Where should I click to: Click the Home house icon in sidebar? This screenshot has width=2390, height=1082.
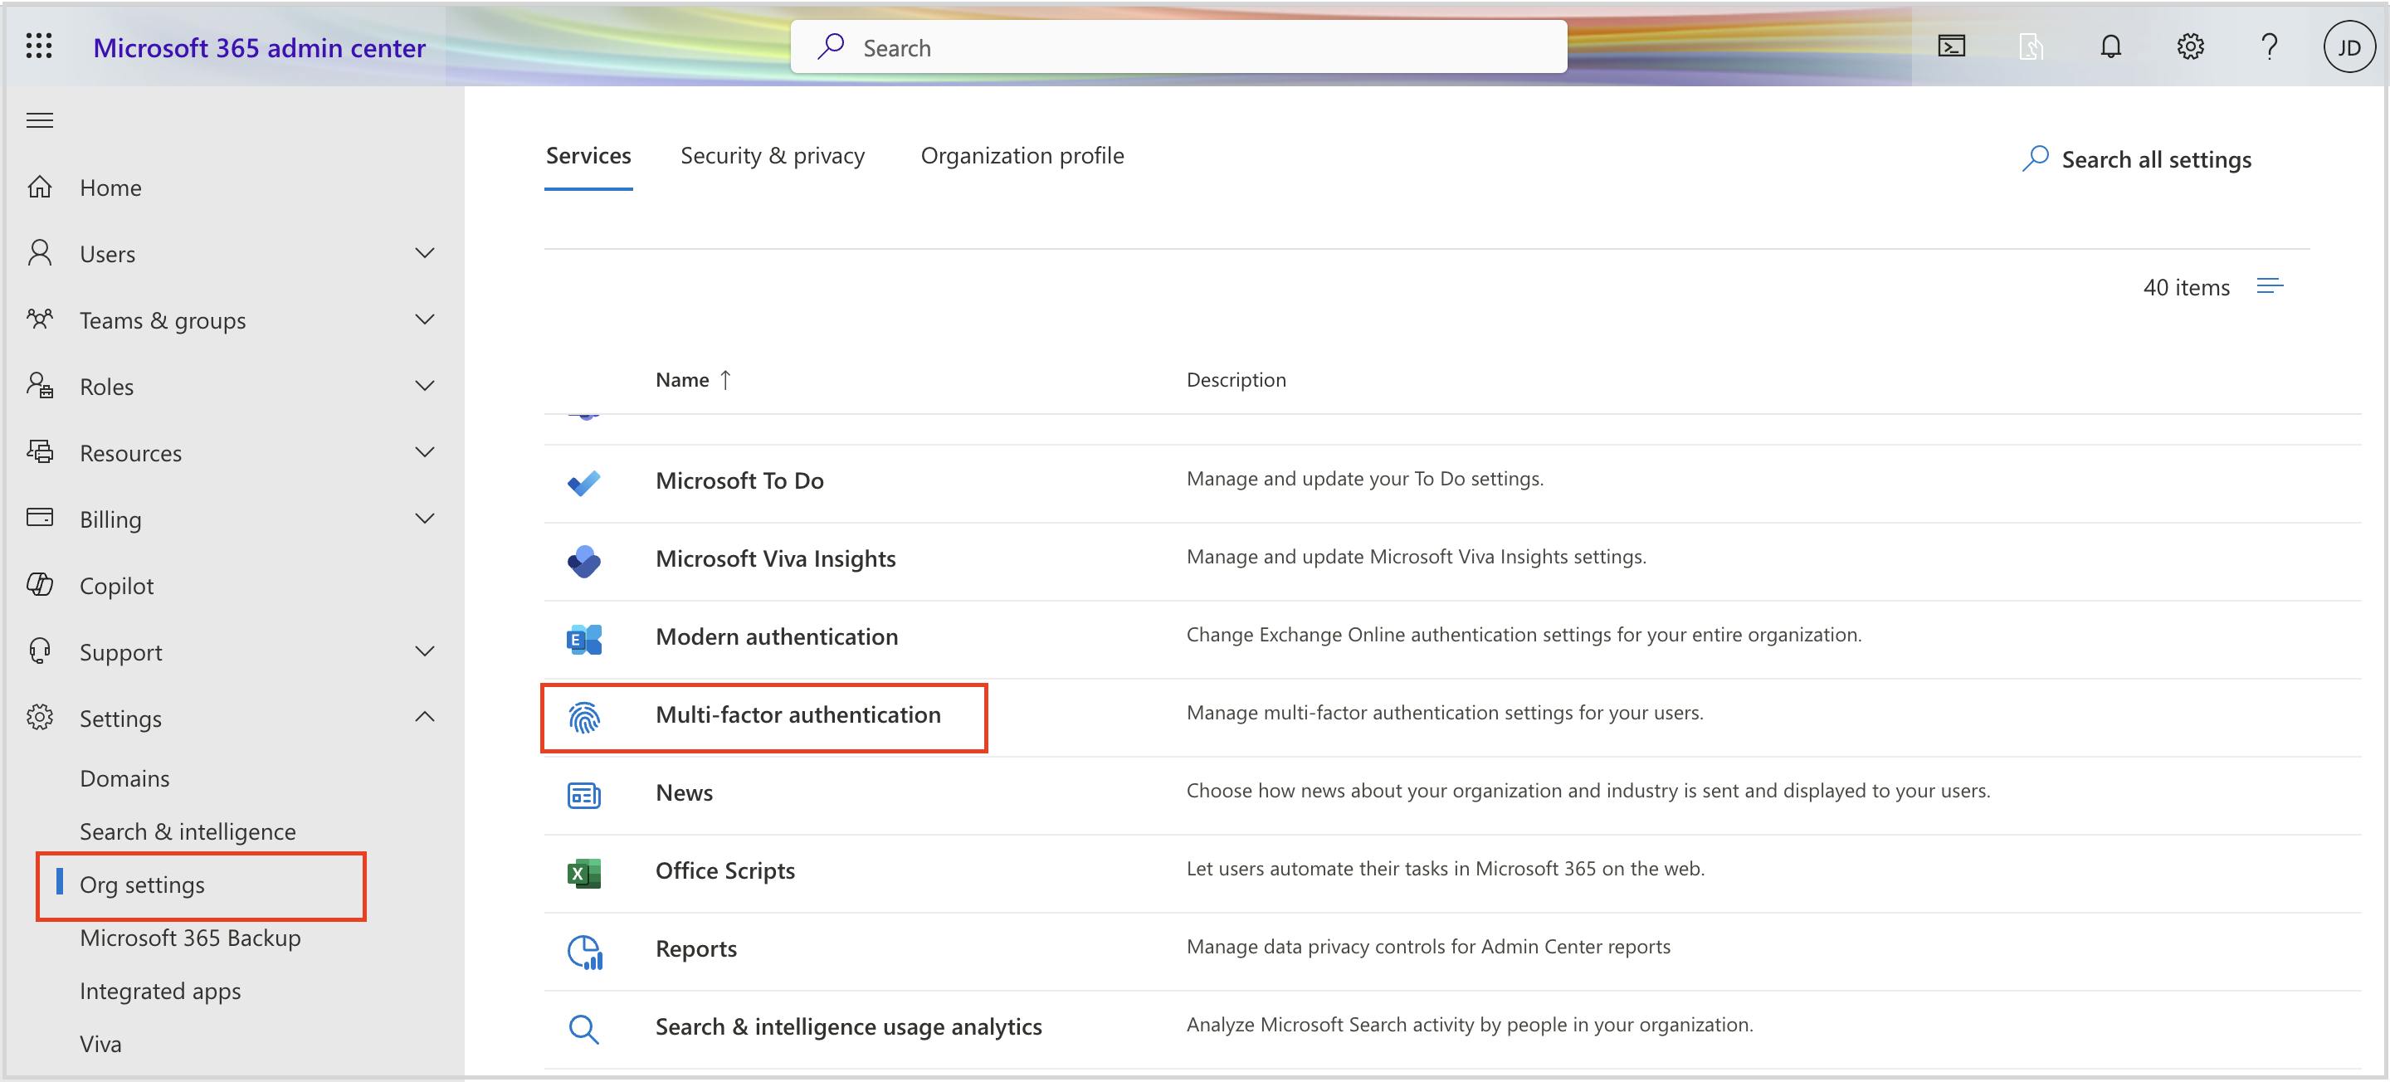pos(39,187)
